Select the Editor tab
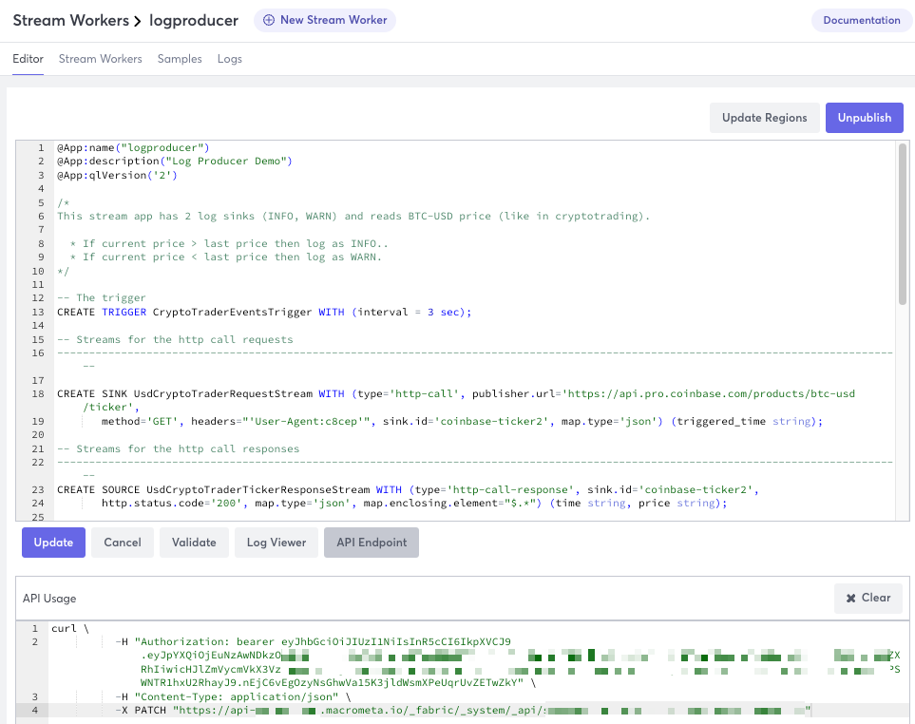The width and height of the screenshot is (915, 724). [28, 59]
